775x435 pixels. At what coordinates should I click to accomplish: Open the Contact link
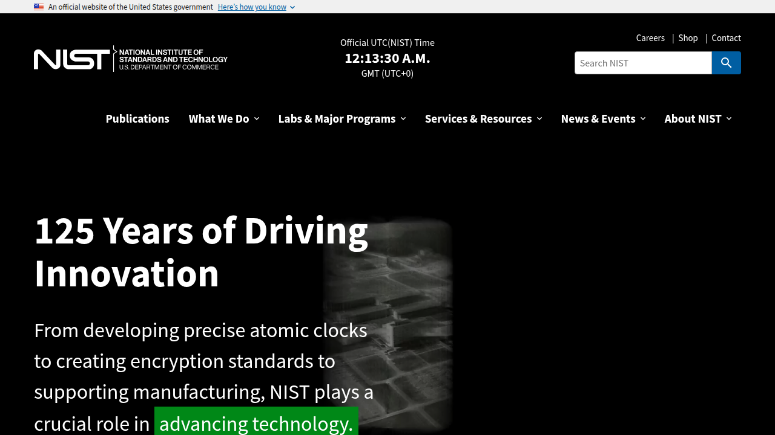[726, 37]
